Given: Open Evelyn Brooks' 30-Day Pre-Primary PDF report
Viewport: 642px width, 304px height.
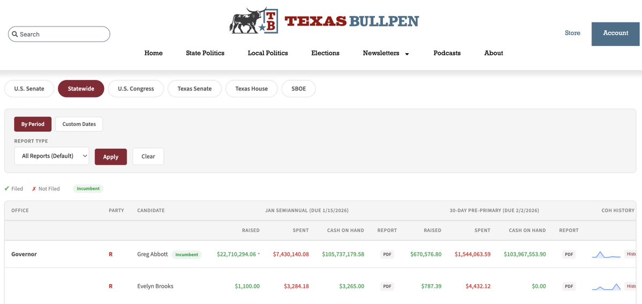Looking at the screenshot, I should 569,286.
